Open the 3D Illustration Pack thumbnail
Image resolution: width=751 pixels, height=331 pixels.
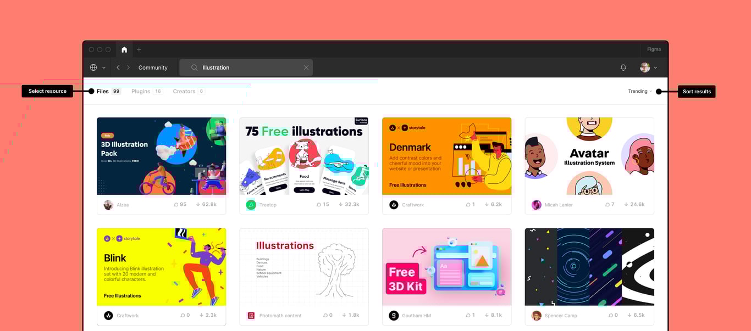coord(161,156)
